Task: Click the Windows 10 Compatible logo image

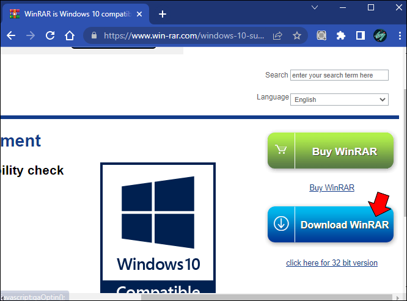Action: coord(158,228)
